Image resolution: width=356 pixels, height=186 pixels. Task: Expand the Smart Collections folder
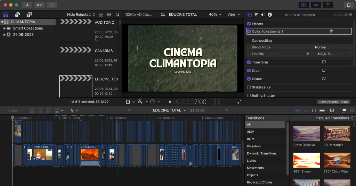4,28
